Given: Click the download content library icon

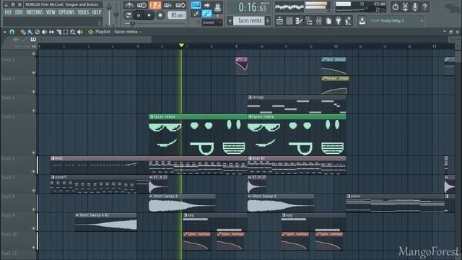Looking at the screenshot, I should pos(362,21).
